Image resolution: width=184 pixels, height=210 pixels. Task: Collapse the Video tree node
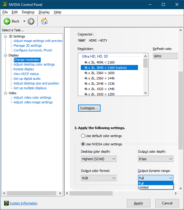pyautogui.click(x=6, y=93)
